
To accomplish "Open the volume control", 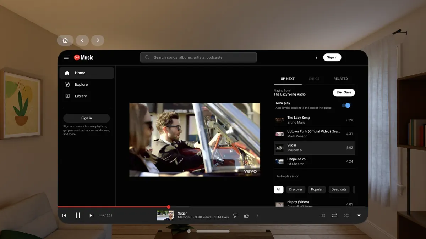I will click(x=322, y=215).
